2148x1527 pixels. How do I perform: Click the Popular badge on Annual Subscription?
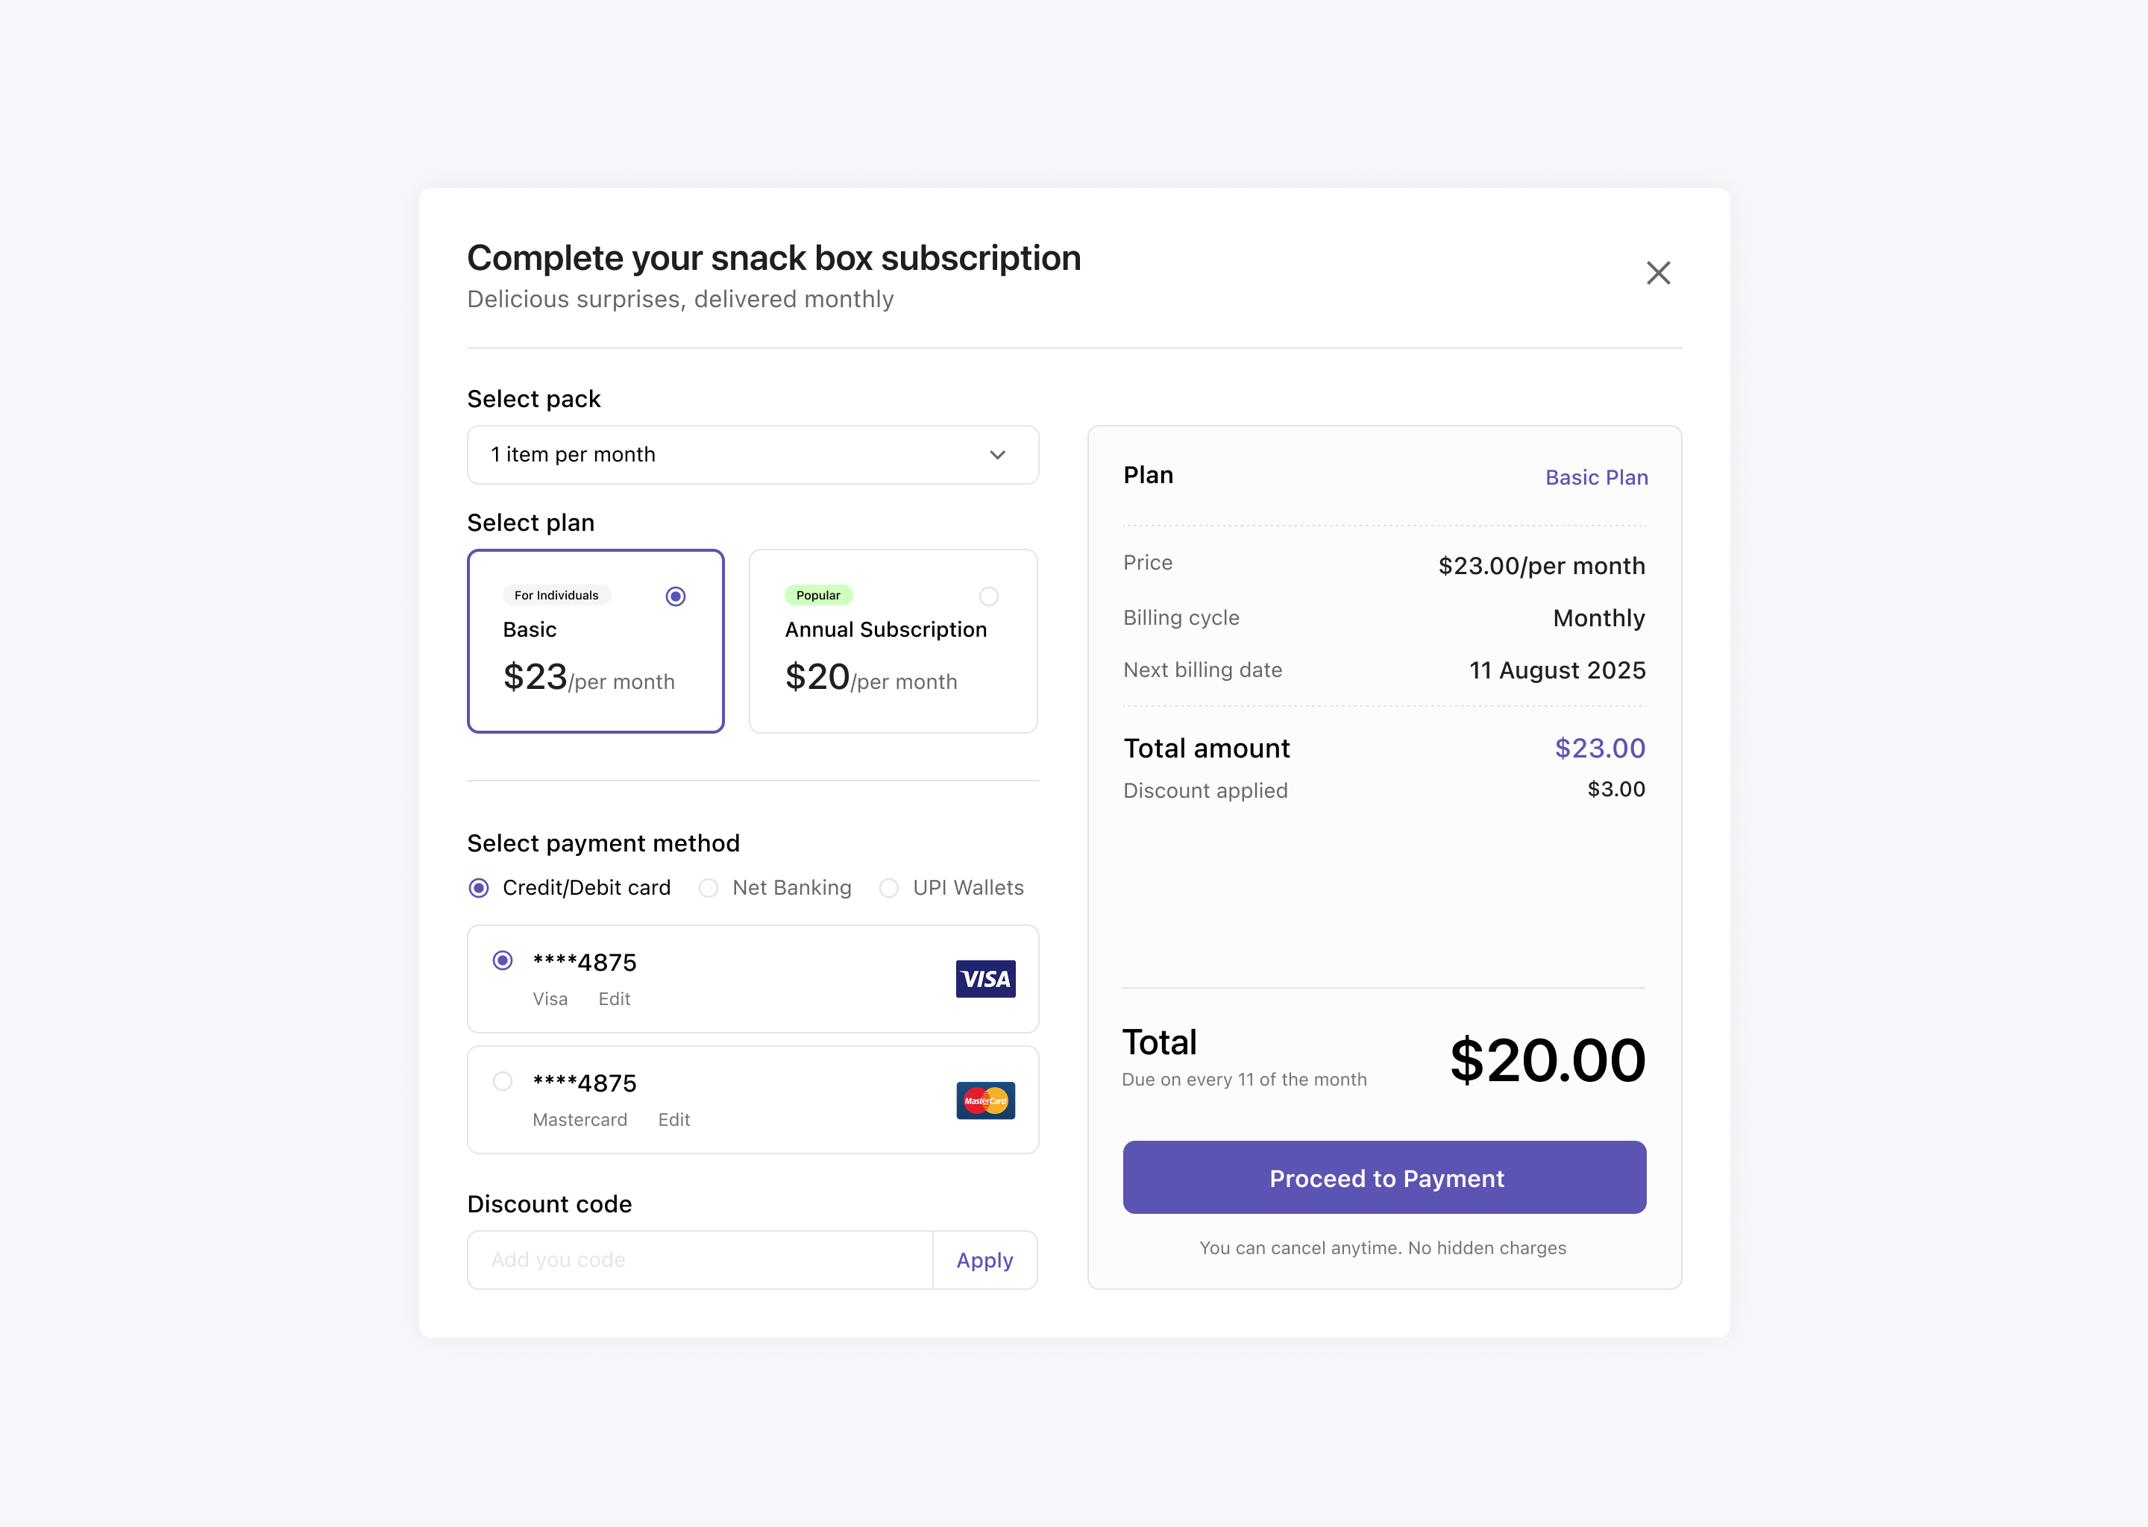point(817,594)
